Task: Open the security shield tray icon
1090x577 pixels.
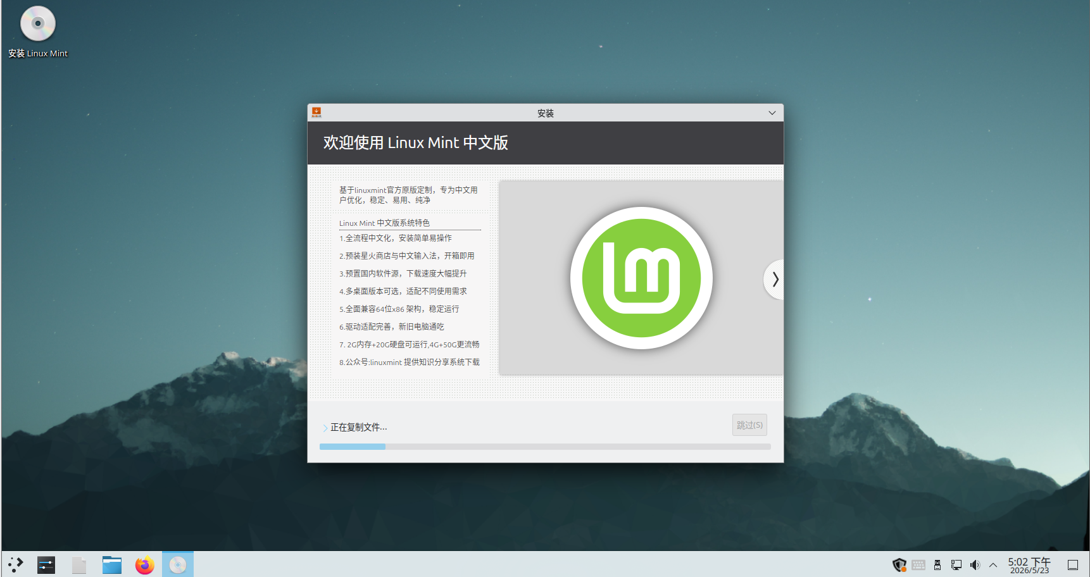Action: (899, 565)
